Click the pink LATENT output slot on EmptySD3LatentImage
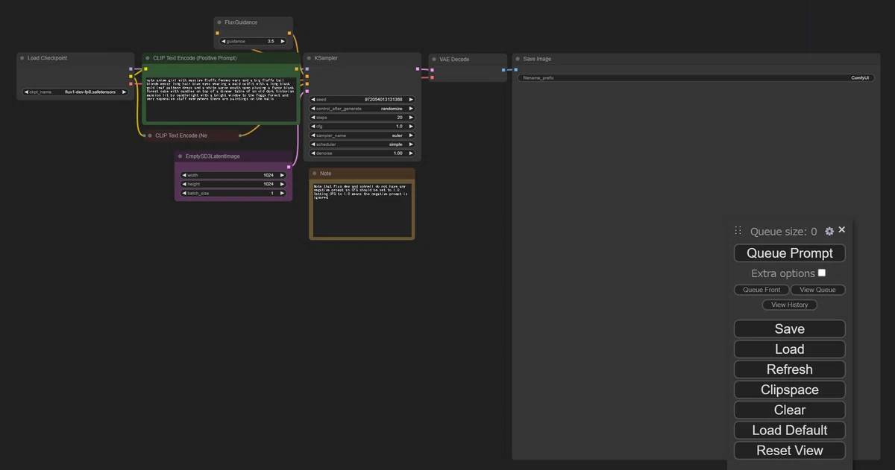The height and width of the screenshot is (470, 895). coord(289,167)
